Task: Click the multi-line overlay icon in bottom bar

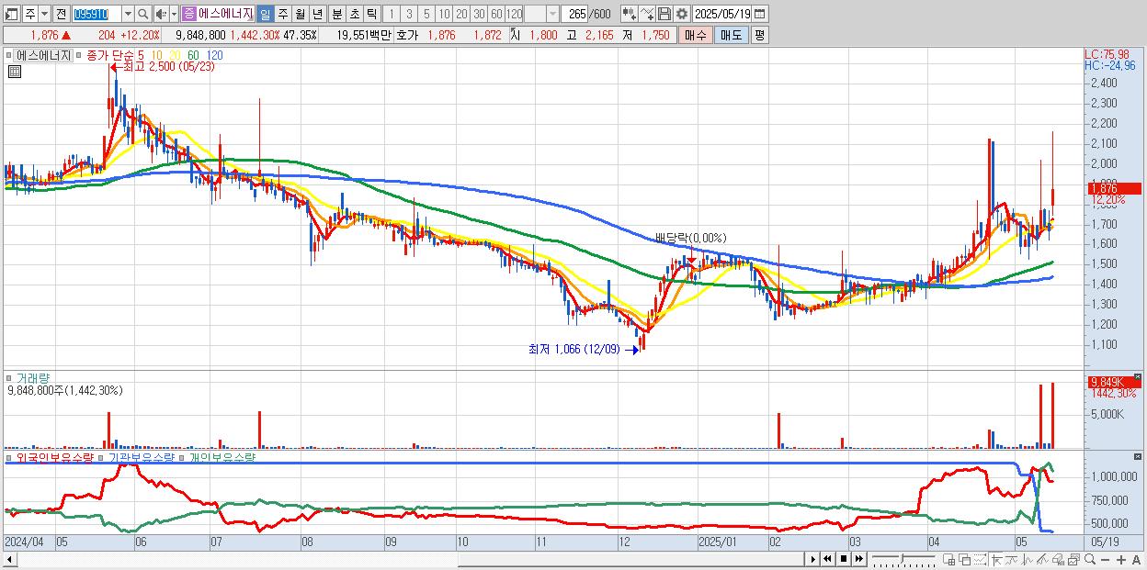Action: pyautogui.click(x=1042, y=559)
